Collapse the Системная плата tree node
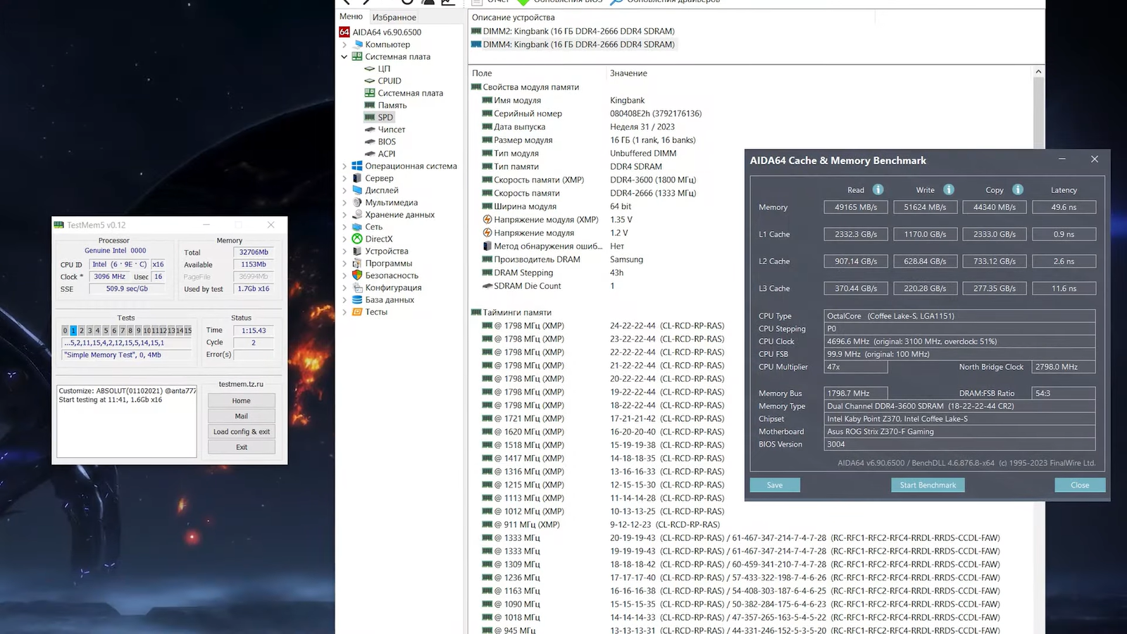 coord(344,57)
